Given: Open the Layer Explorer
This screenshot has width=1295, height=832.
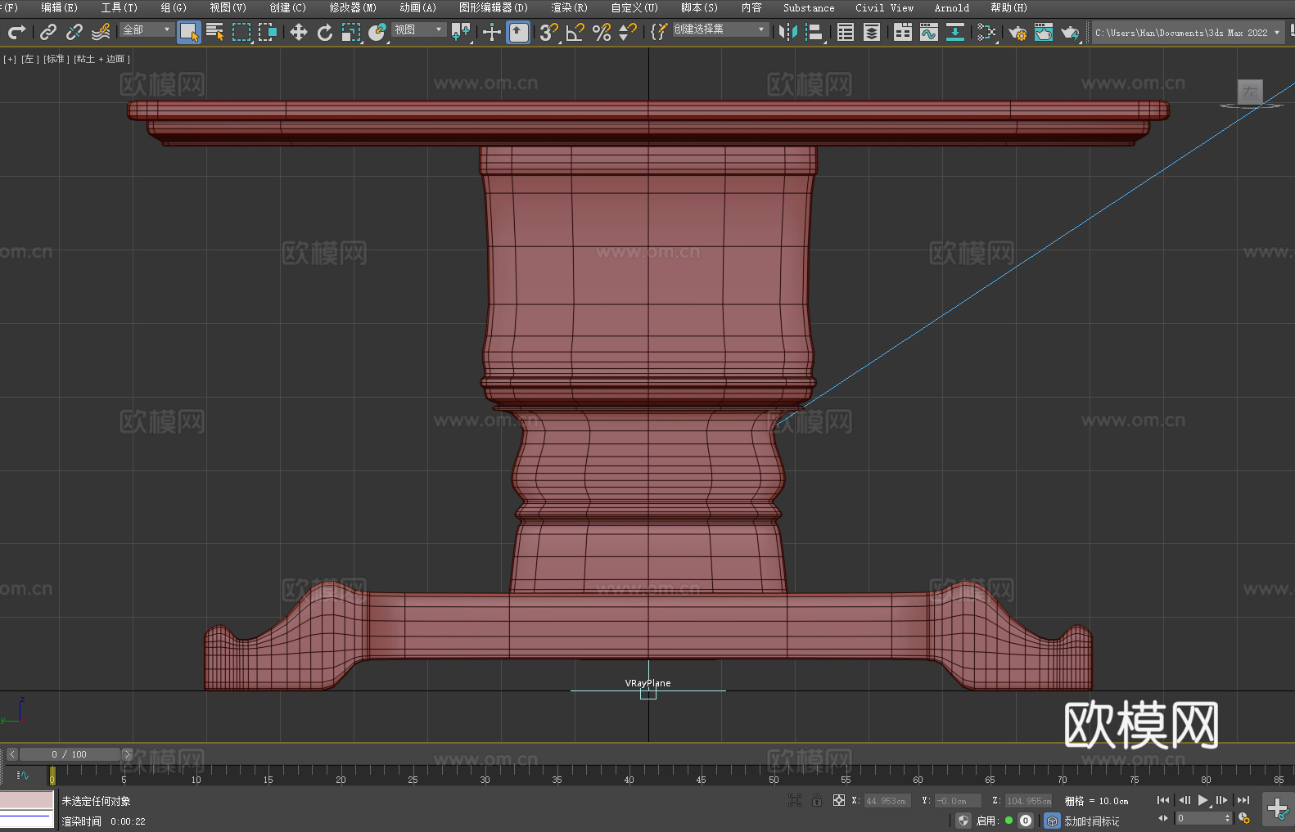Looking at the screenshot, I should pyautogui.click(x=872, y=32).
